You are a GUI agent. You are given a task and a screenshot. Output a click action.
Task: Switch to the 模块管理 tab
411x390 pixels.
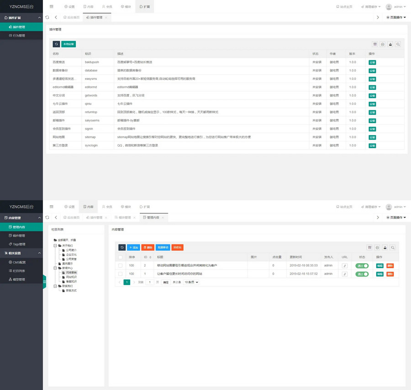[x=122, y=218]
